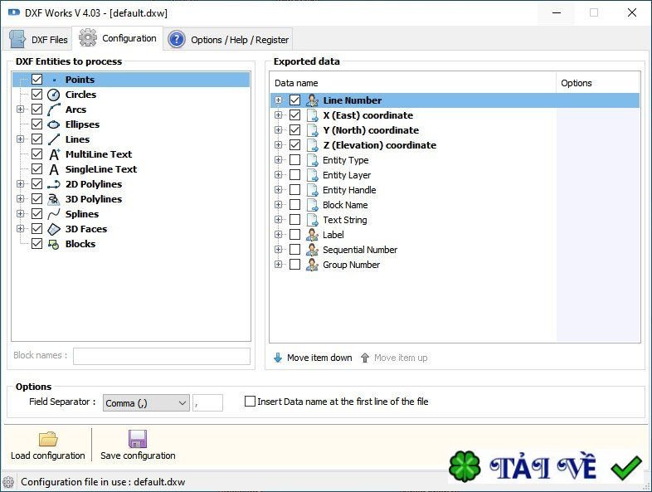Screen dimensions: 652x492
Task: Click the Load configuration folder icon
Action: point(48,439)
